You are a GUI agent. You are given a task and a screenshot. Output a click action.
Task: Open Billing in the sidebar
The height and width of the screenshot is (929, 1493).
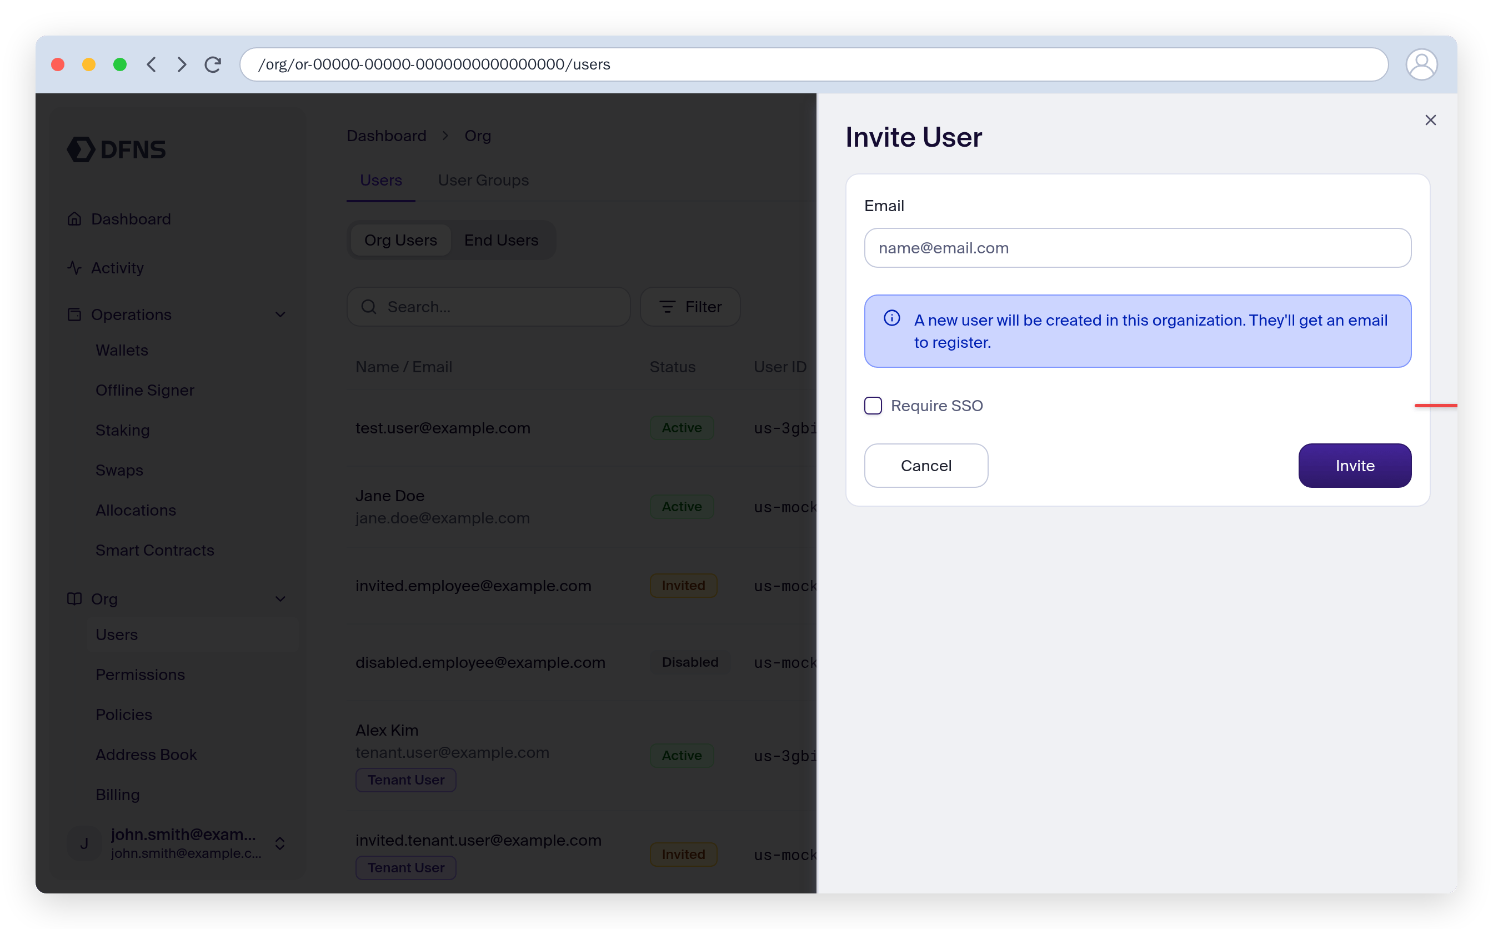[117, 795]
